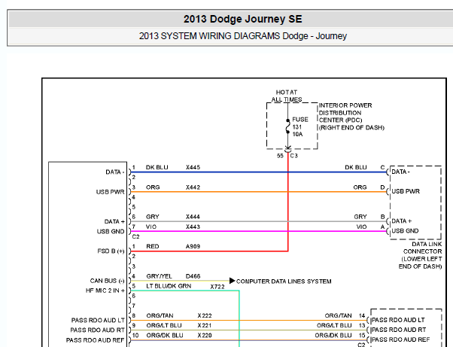Click the "ORG/DK BLU" label beside X220

pos(165,336)
